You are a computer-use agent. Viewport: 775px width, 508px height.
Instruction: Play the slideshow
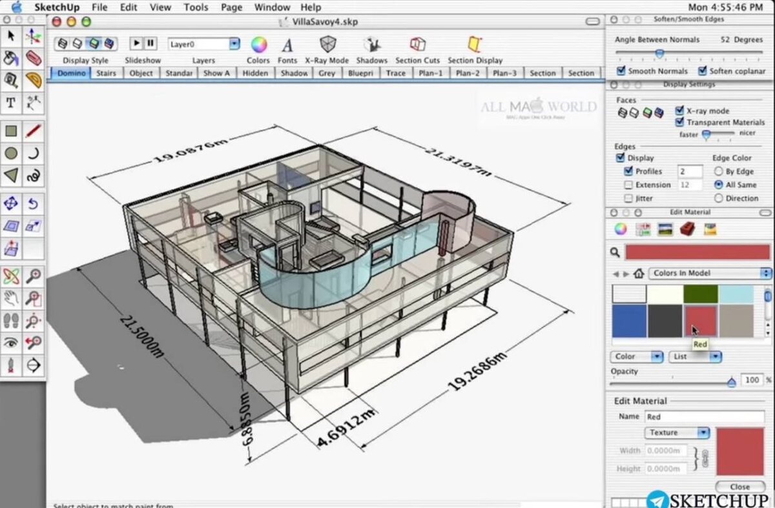[x=136, y=43]
